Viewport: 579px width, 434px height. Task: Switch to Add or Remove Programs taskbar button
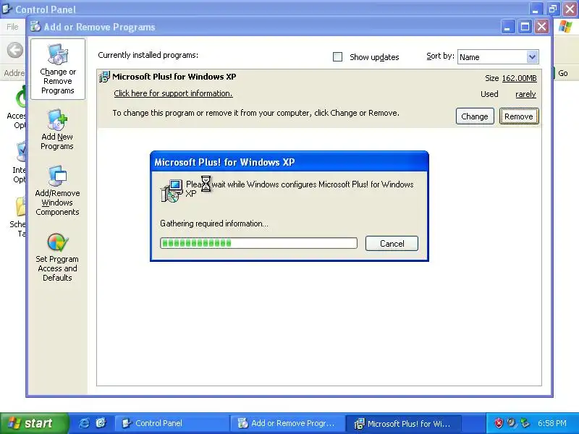tap(287, 423)
